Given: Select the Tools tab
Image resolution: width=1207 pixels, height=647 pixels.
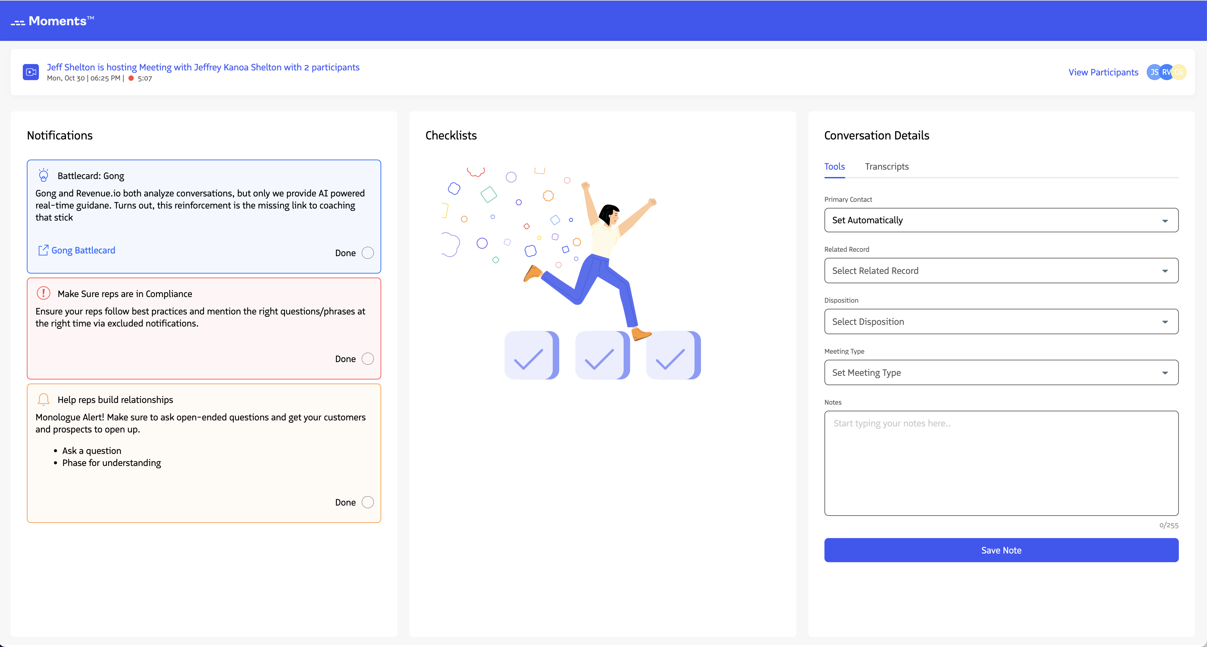Looking at the screenshot, I should (x=835, y=166).
